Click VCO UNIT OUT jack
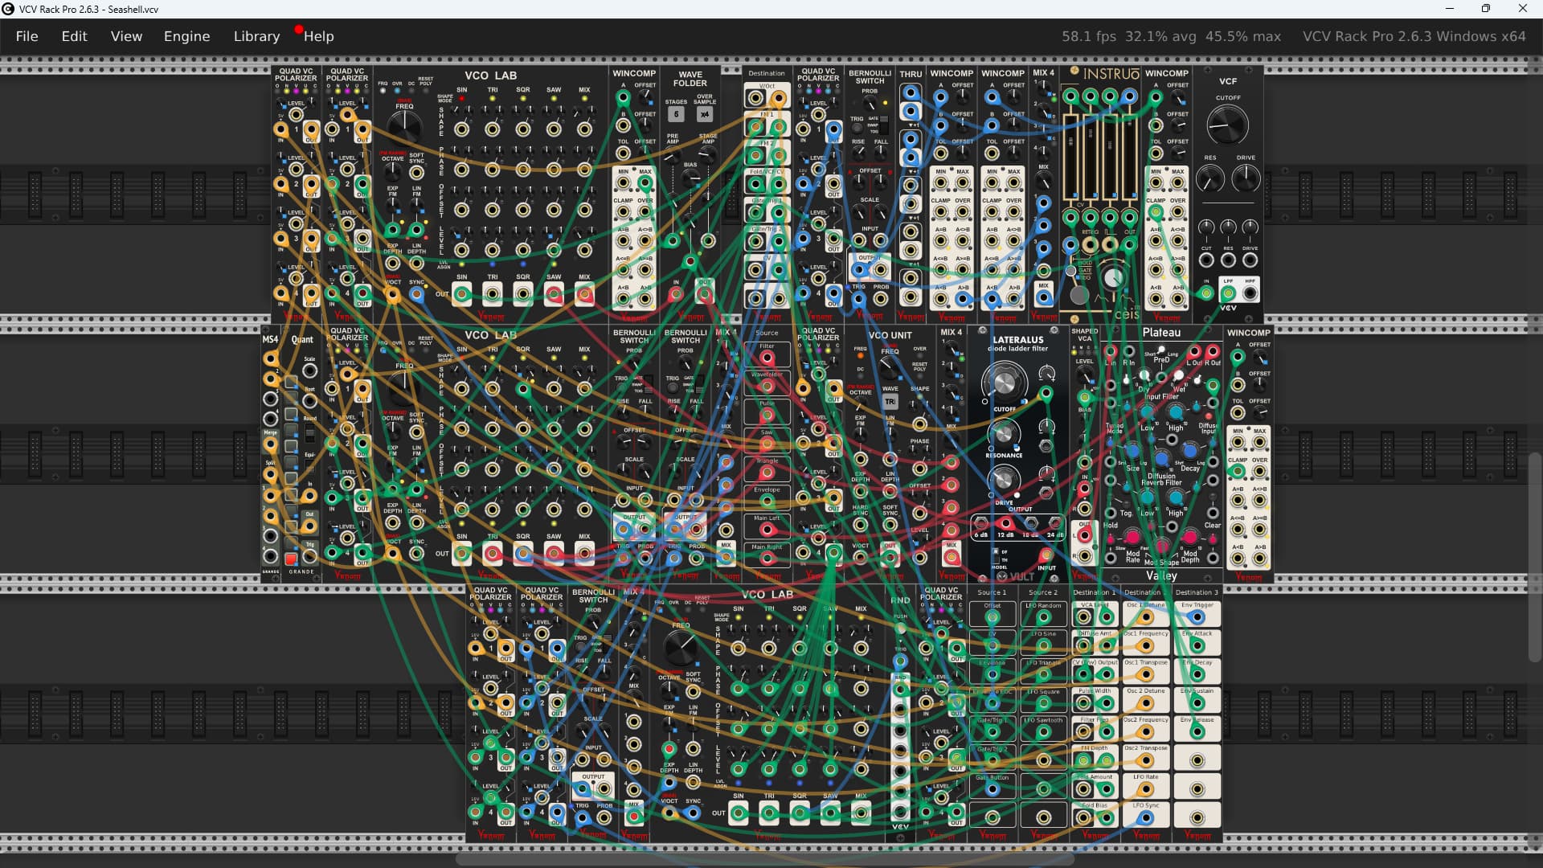This screenshot has height=868, width=1543. click(890, 557)
